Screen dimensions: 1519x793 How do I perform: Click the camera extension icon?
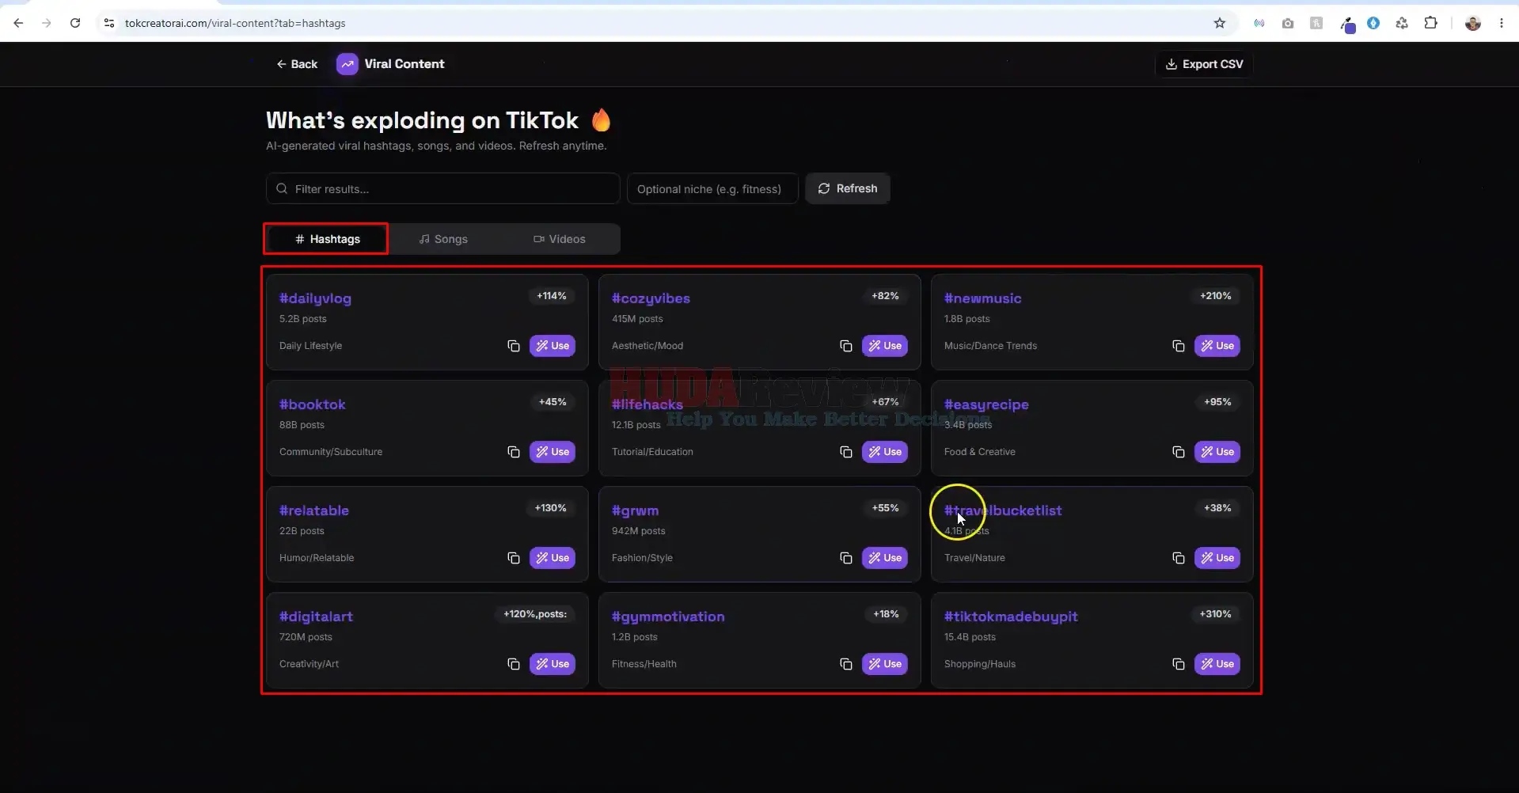(x=1288, y=23)
